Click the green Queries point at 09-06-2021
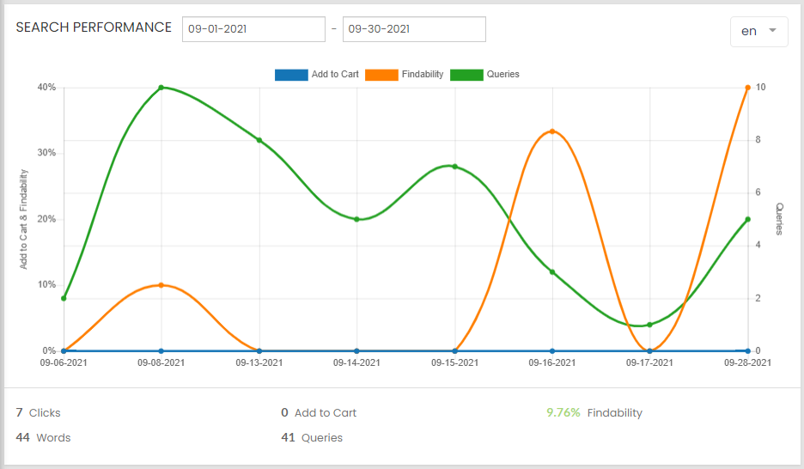The width and height of the screenshot is (804, 469). point(64,298)
